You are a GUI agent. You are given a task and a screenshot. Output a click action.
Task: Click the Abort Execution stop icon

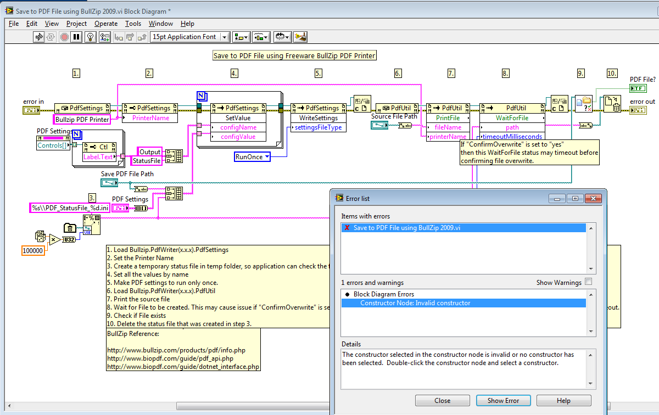point(64,37)
